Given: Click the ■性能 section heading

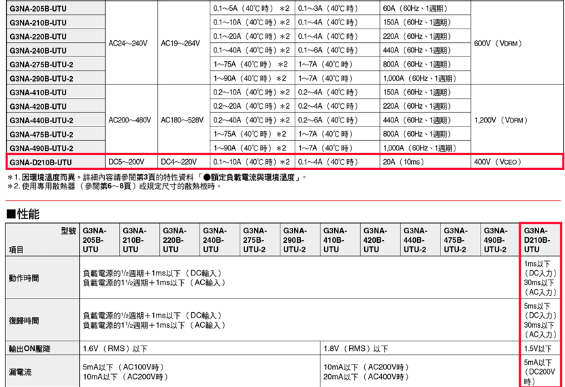Looking at the screenshot, I should [x=22, y=214].
